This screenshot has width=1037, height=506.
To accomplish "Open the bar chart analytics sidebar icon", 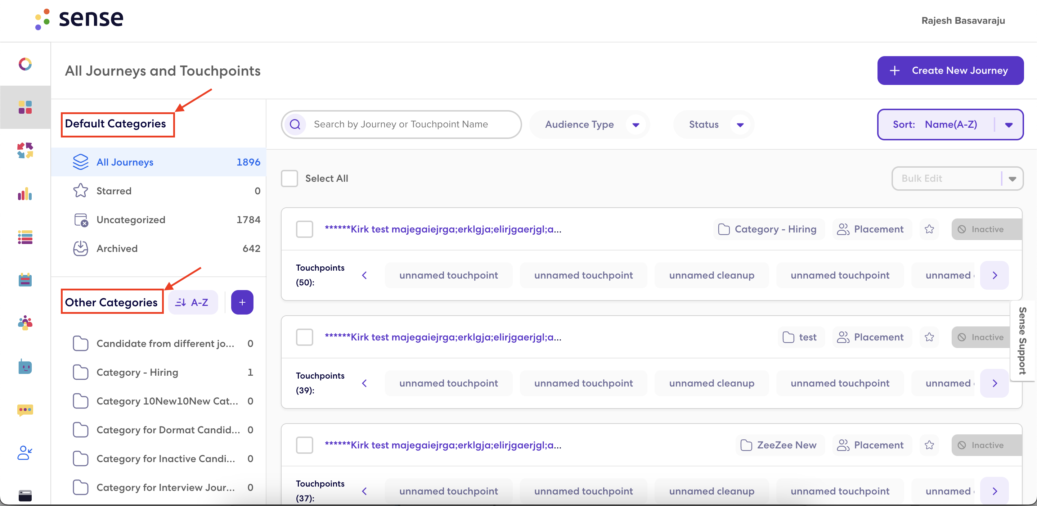I will tap(25, 194).
